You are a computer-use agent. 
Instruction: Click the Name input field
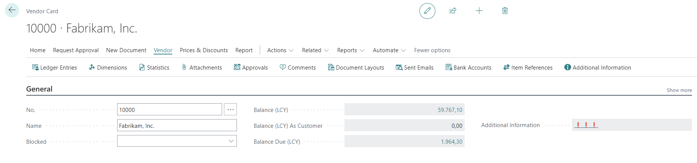pyautogui.click(x=177, y=126)
